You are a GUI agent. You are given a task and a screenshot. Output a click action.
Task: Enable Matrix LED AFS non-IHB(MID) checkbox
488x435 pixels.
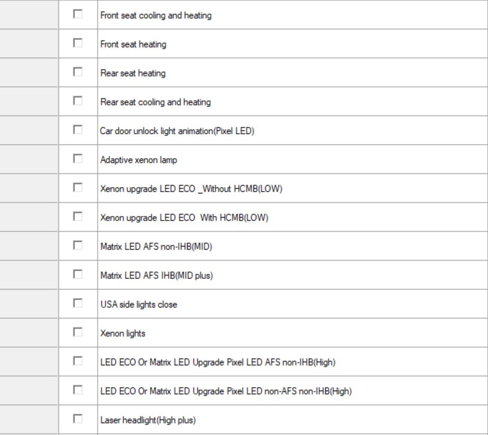tap(78, 246)
